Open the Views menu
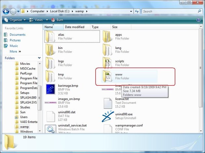 [x=36, y=20]
